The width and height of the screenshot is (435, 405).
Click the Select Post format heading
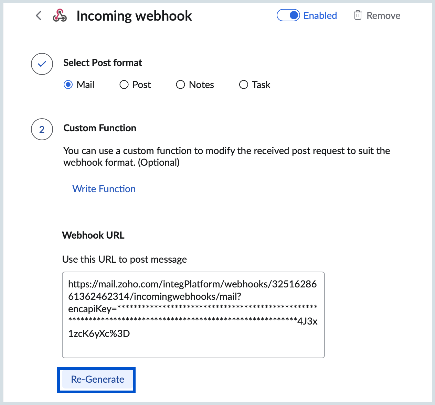coord(103,63)
